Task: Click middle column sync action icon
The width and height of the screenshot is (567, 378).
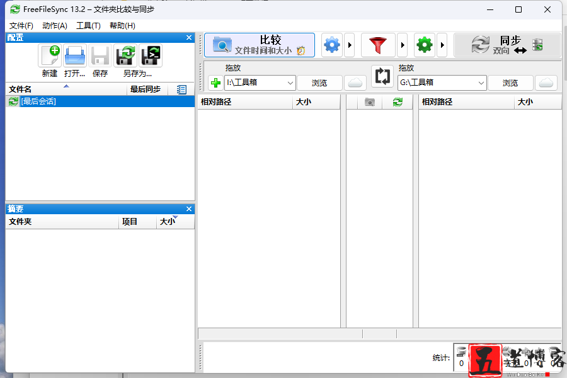Action: coord(398,102)
